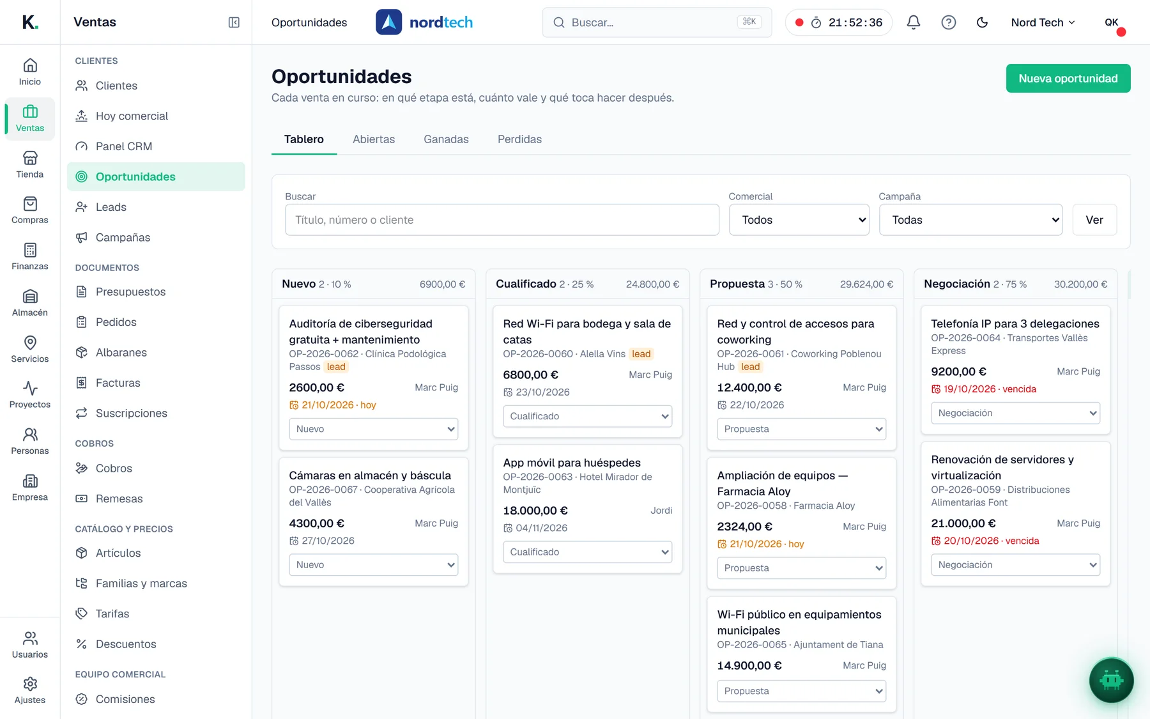Toggle dark mode moon icon
This screenshot has height=719, width=1150.
(983, 22)
